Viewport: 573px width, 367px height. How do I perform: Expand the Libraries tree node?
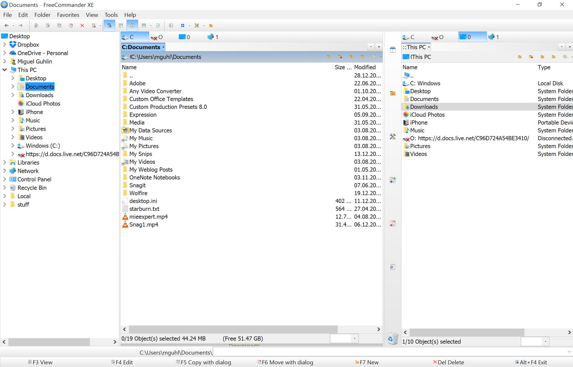(x=5, y=162)
